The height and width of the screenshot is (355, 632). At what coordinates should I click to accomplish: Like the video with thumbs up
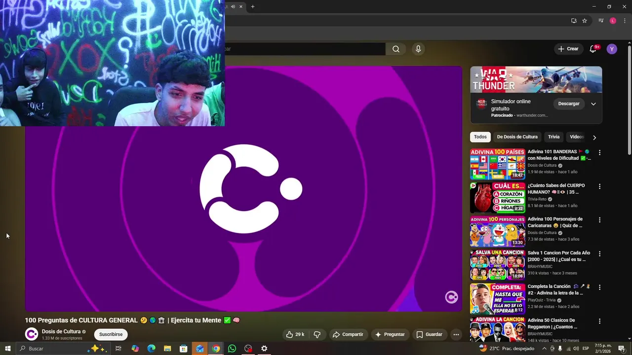295,334
